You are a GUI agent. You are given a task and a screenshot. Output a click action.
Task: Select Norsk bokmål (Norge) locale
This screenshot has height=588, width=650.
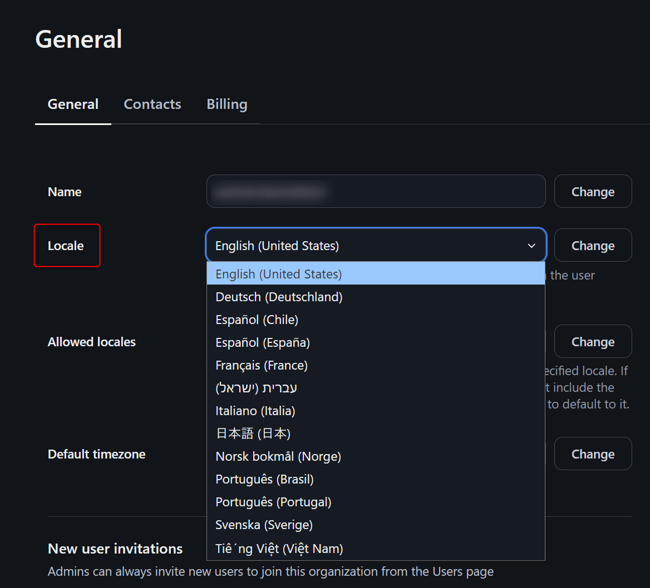[278, 456]
